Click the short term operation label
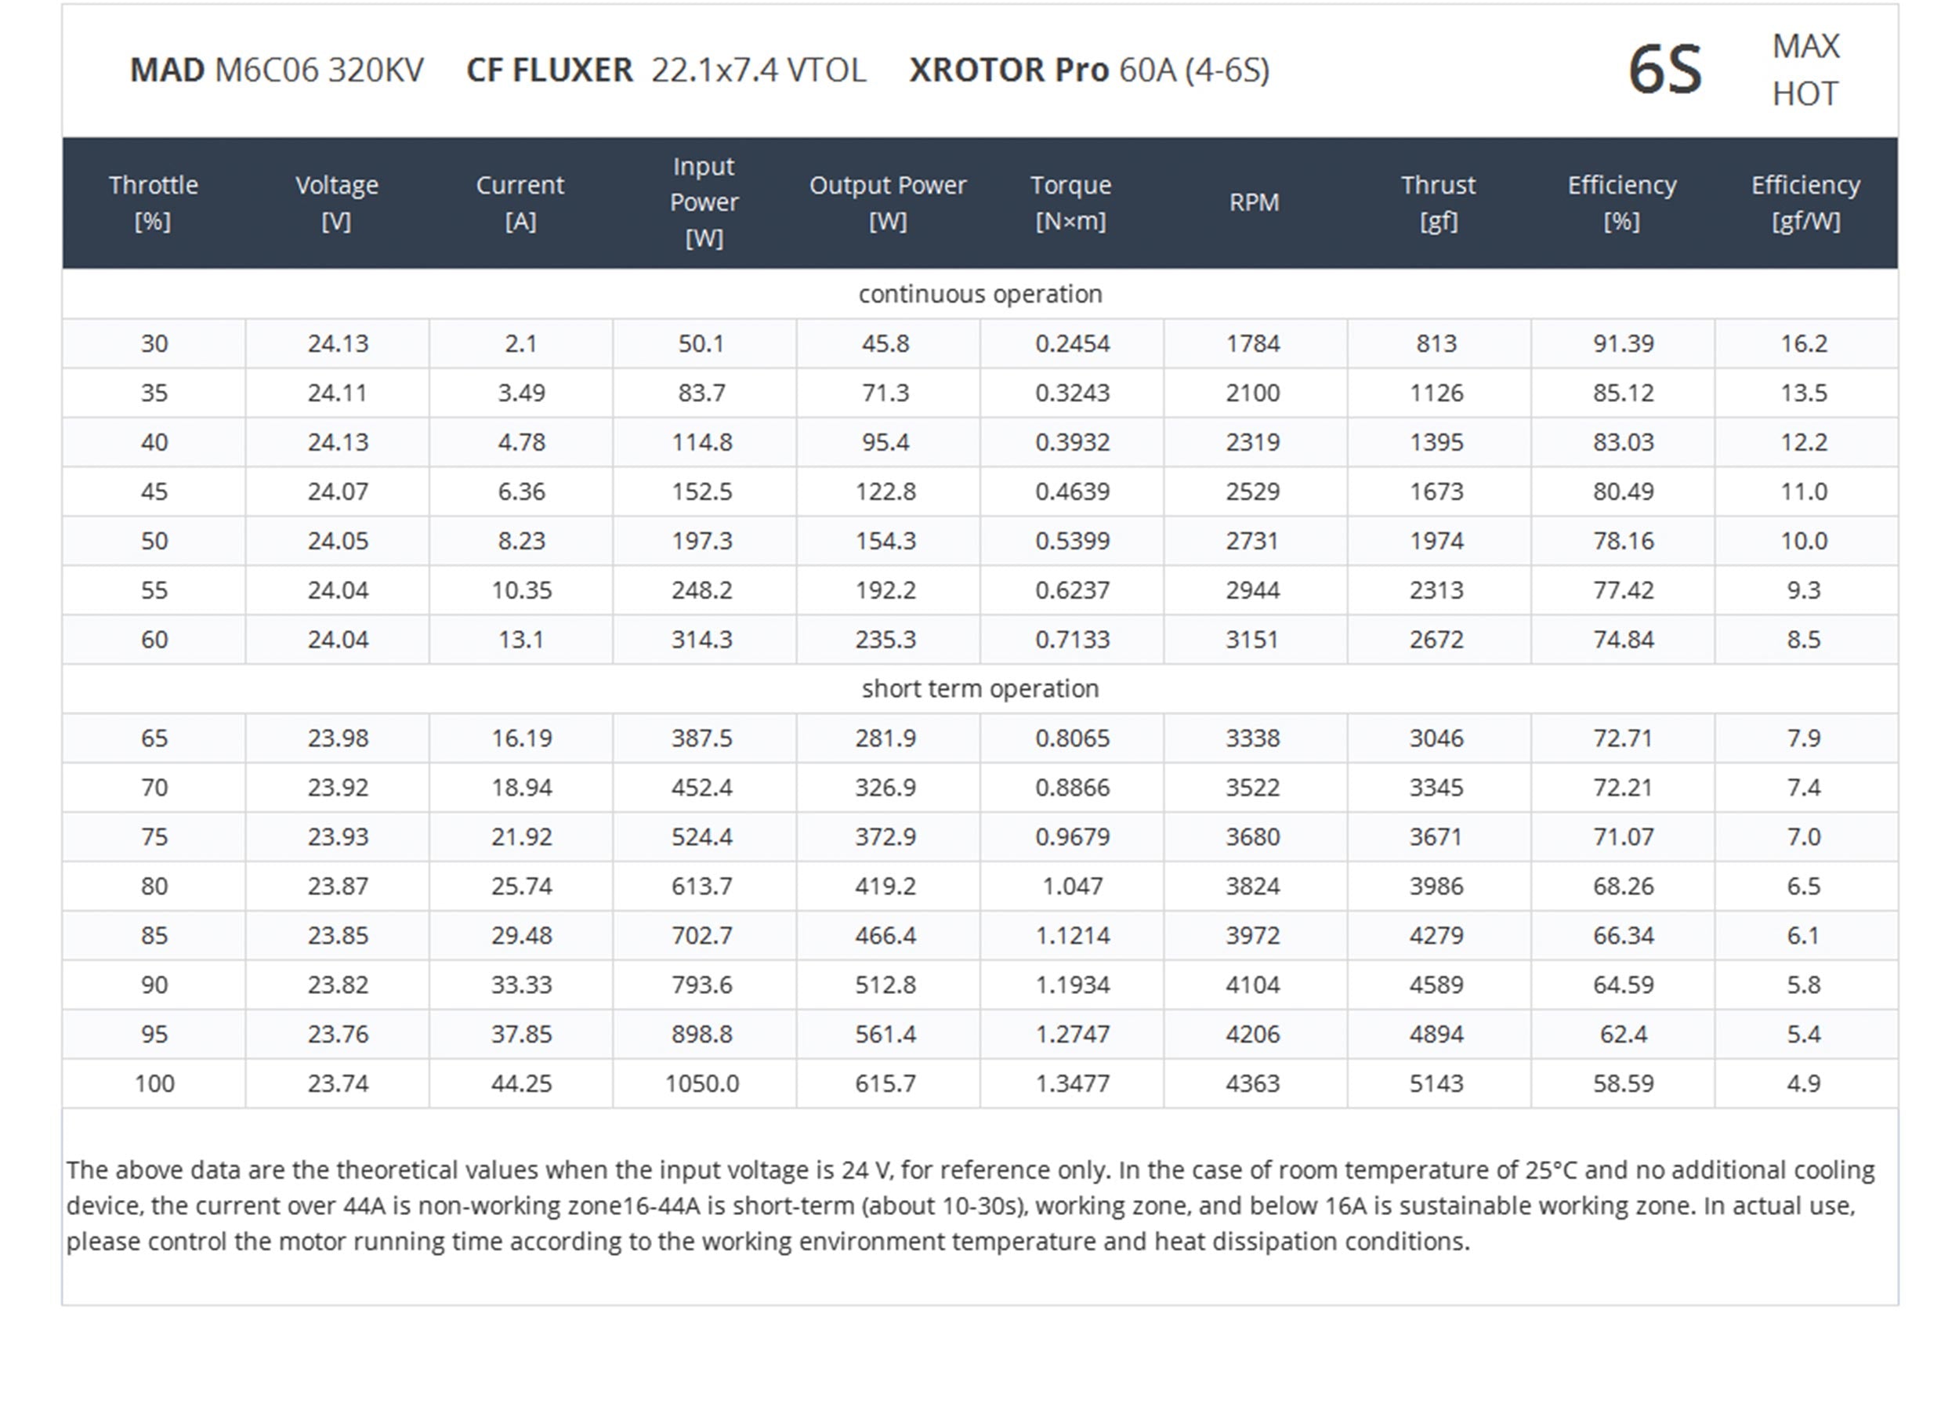The width and height of the screenshot is (1959, 1418). 979,689
